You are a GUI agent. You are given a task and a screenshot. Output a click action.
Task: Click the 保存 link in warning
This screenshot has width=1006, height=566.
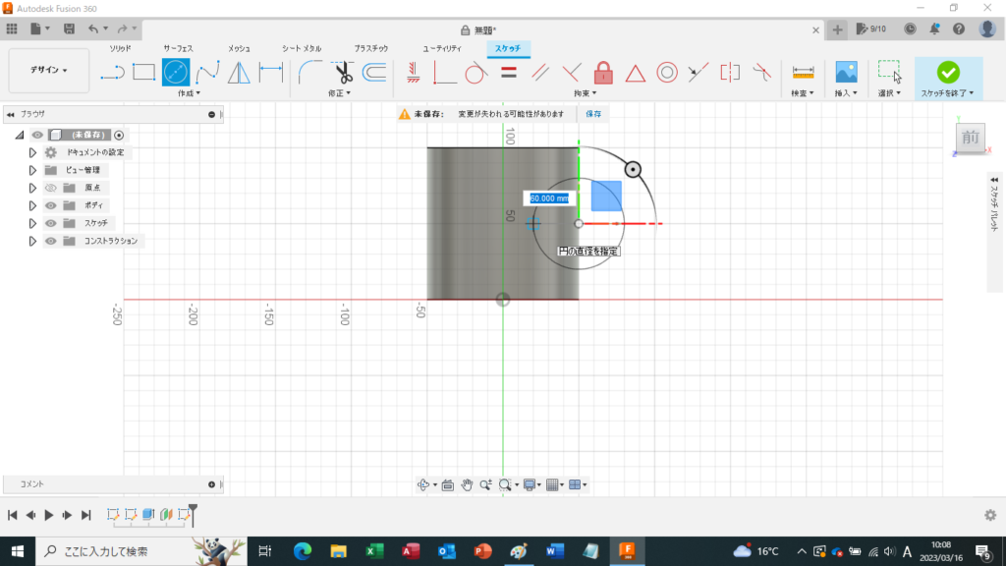(x=593, y=114)
